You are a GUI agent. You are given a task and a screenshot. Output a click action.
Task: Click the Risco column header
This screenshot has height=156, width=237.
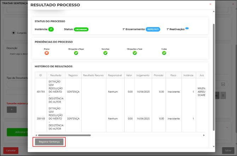[173, 75]
